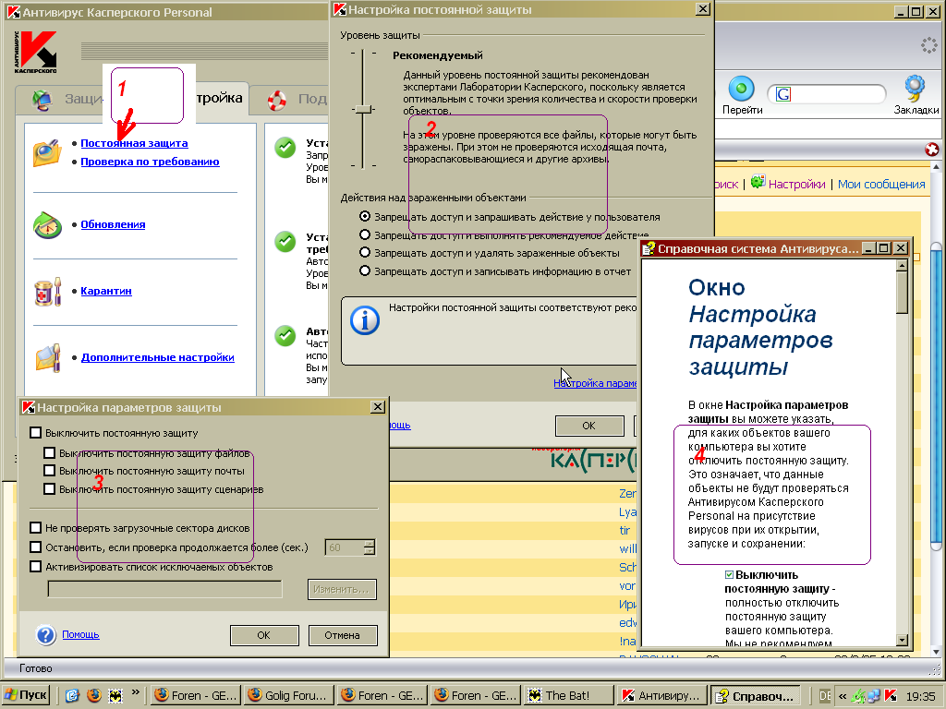Viewport: 946px width, 709px height.
Task: Click the protection level slider handle
Action: tap(362, 109)
